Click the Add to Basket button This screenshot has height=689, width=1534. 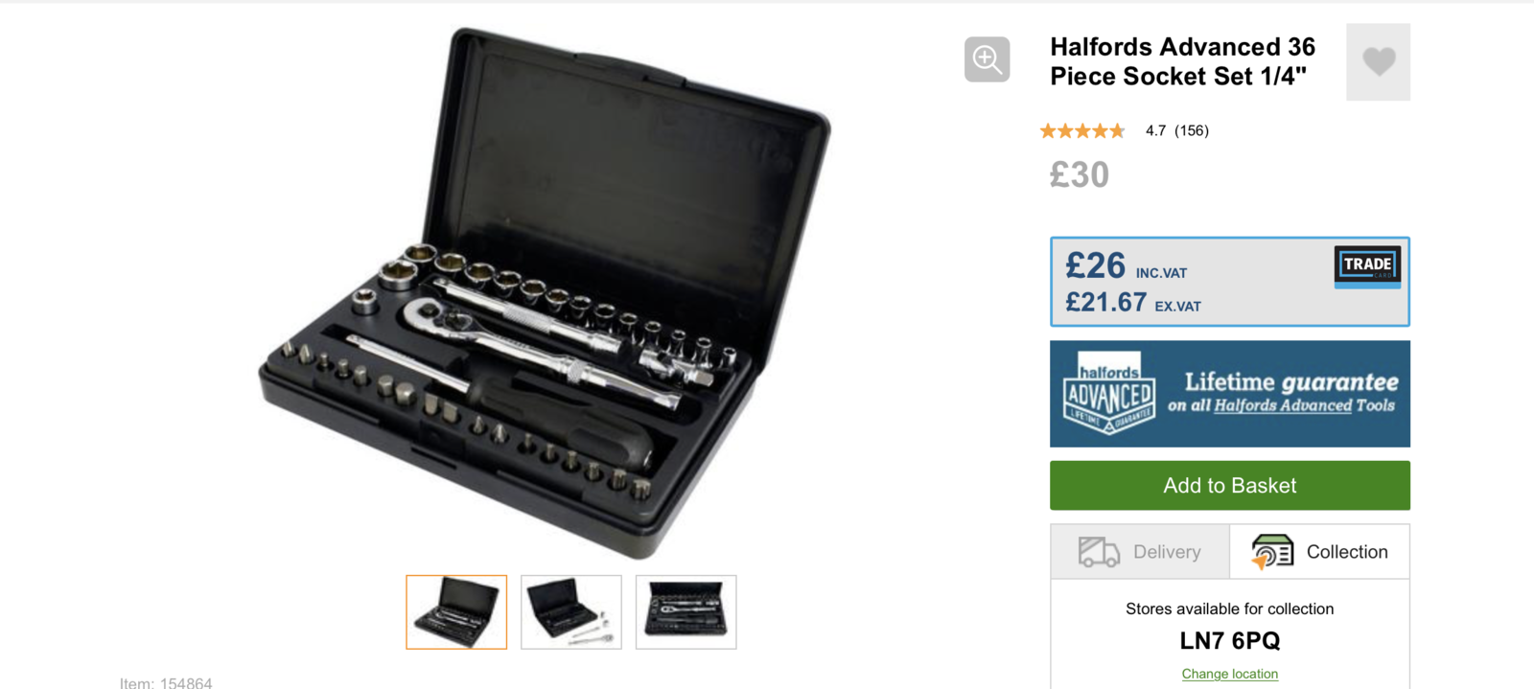[x=1230, y=485]
